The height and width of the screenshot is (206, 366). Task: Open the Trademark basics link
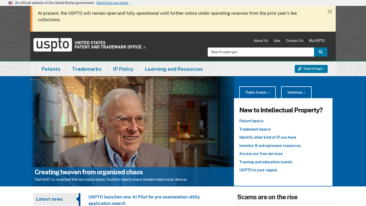(x=255, y=129)
